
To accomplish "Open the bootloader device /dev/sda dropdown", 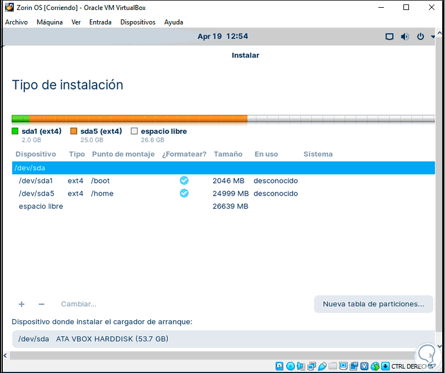I will 223,339.
